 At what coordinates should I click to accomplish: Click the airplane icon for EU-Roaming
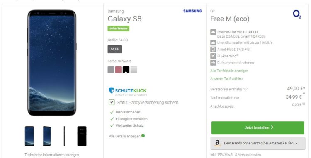coord(213,56)
